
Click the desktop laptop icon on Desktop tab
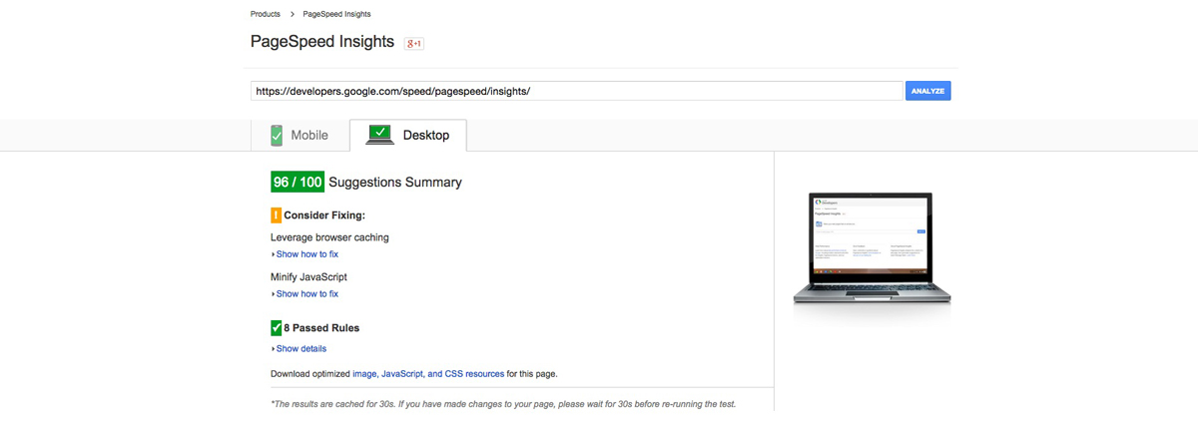click(380, 135)
